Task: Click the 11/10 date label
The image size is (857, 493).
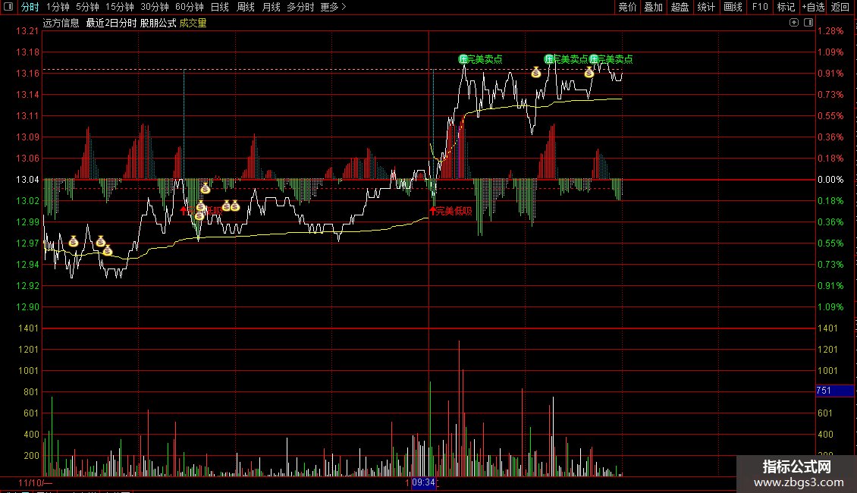Action: tap(35, 483)
